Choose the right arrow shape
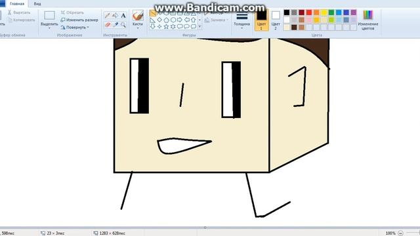This screenshot has height=236, width=420. [180, 20]
